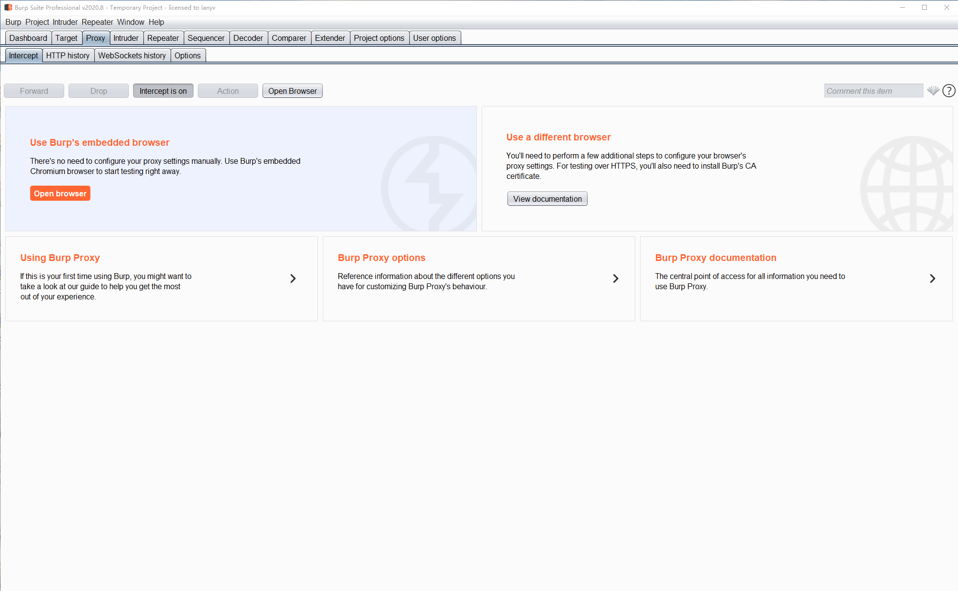Image resolution: width=958 pixels, height=591 pixels.
Task: Click the orange Open browser button
Action: click(60, 193)
